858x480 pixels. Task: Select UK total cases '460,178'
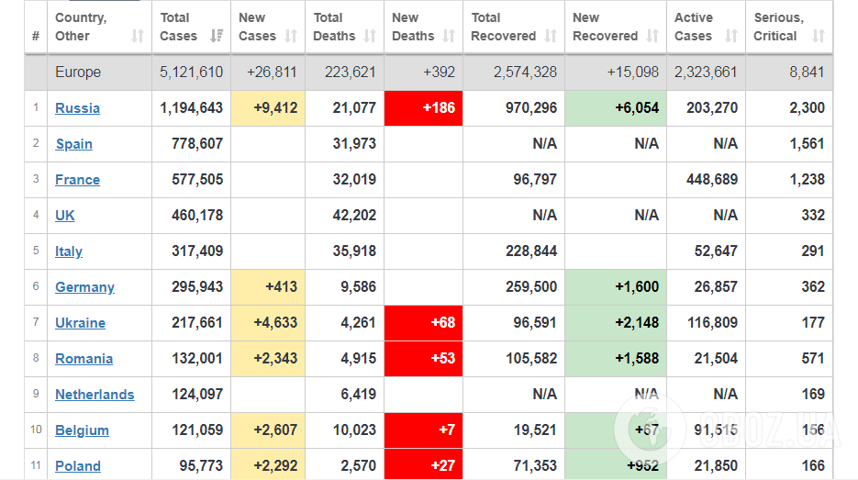[197, 216]
